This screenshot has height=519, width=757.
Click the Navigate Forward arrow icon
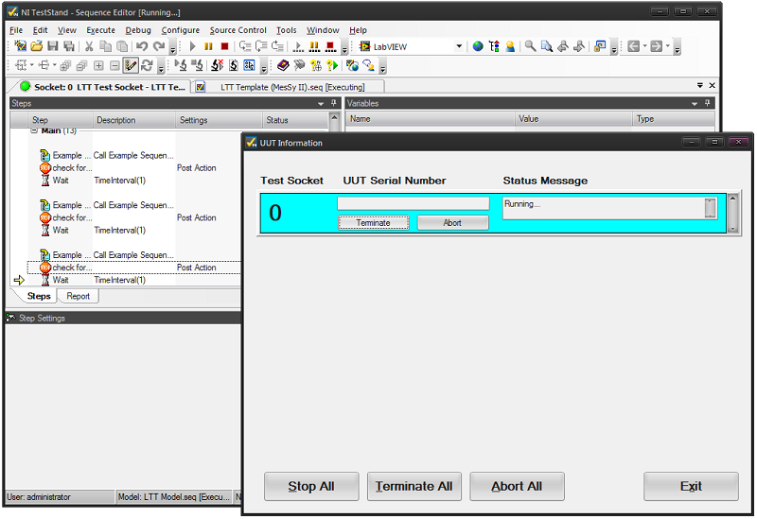point(656,46)
